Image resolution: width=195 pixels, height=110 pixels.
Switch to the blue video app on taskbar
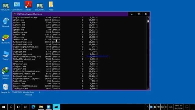pos(49,107)
